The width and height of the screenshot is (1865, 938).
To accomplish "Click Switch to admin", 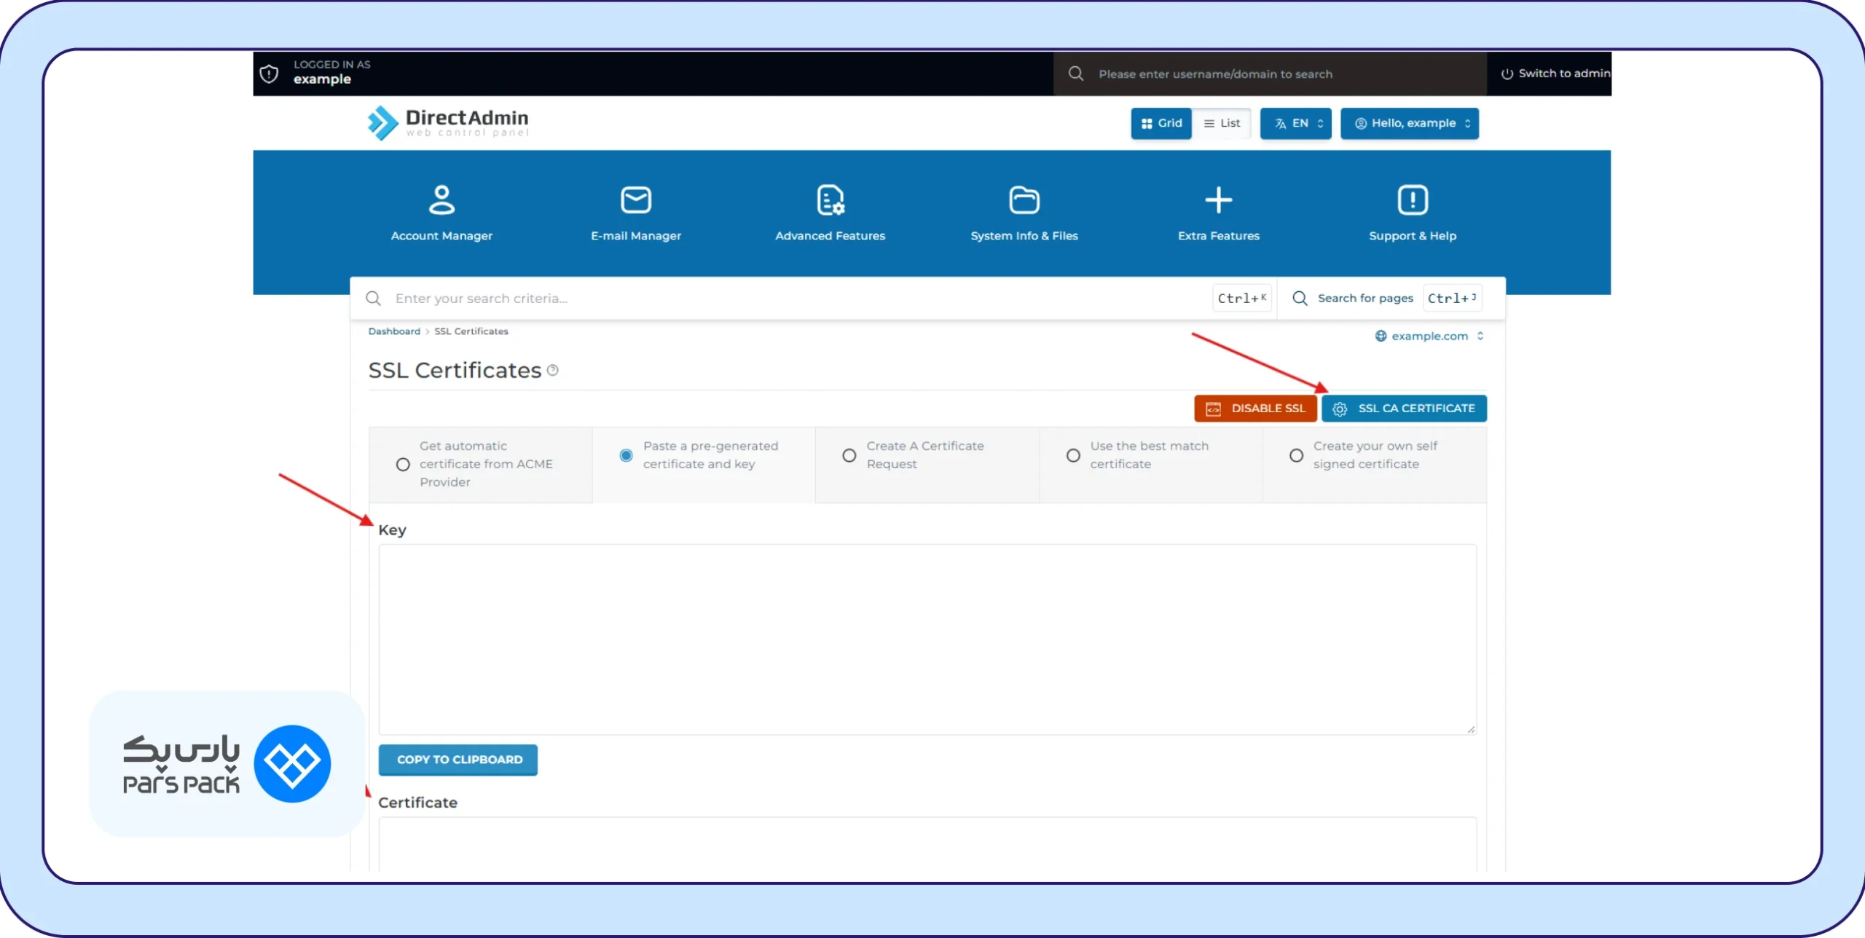I will coord(1555,74).
